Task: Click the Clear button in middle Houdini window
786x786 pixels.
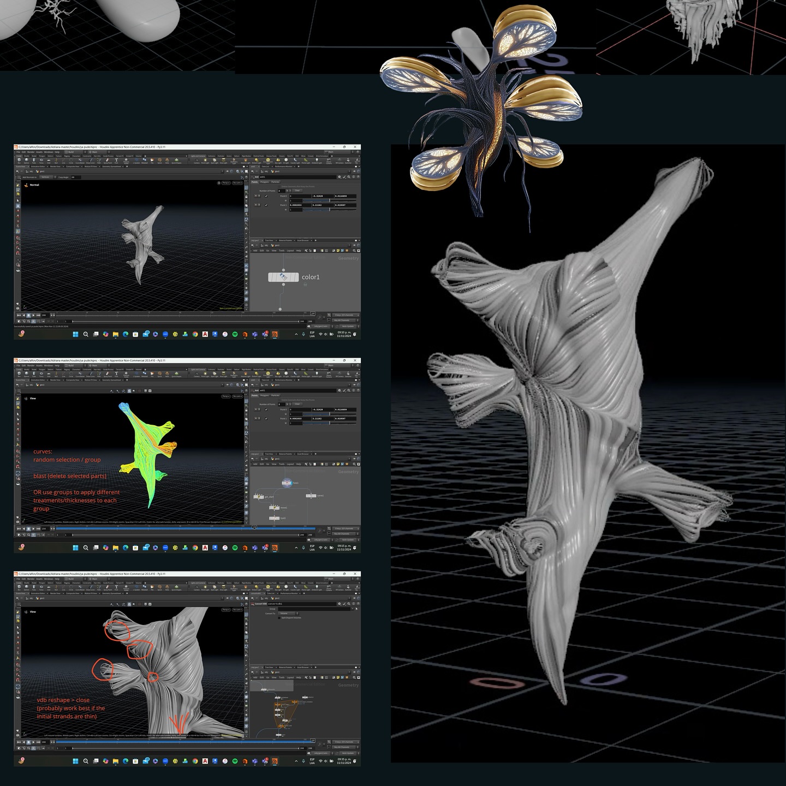Action: coord(297,404)
